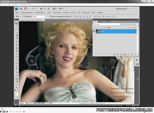Open the Окно menu
This screenshot has width=154, height=113.
tap(93, 12)
